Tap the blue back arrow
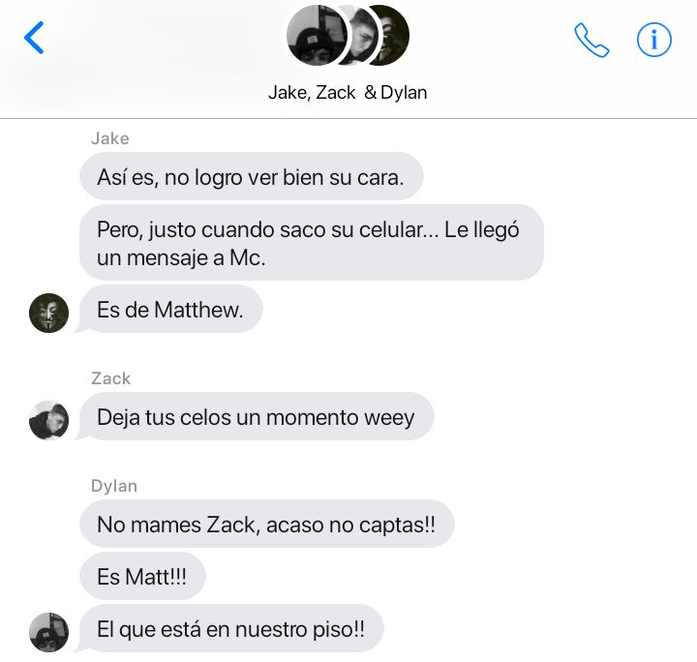697x662 pixels. (x=34, y=38)
